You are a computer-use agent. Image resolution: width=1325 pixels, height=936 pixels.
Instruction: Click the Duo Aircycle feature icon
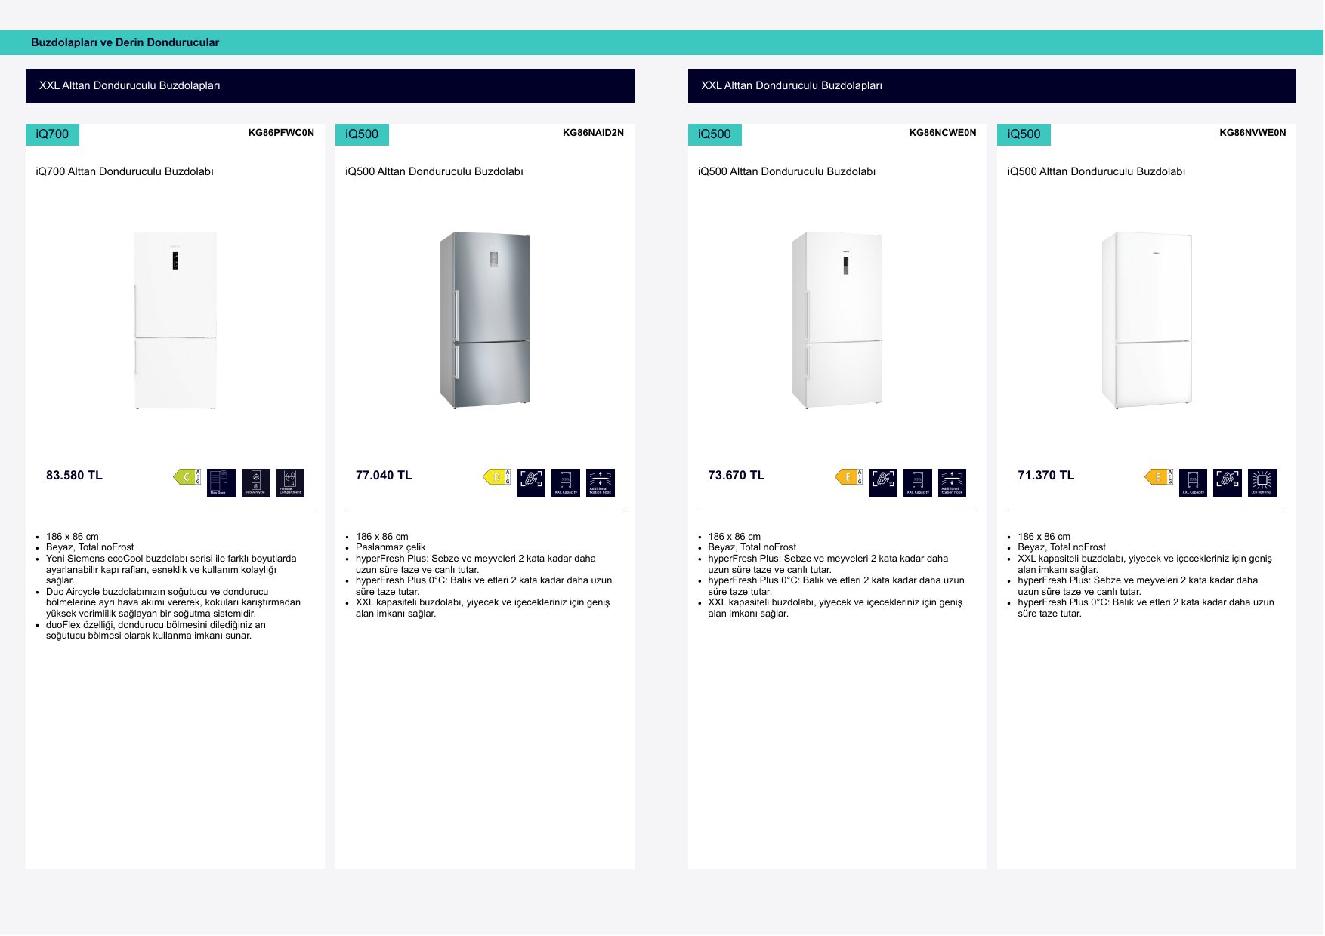(x=256, y=482)
